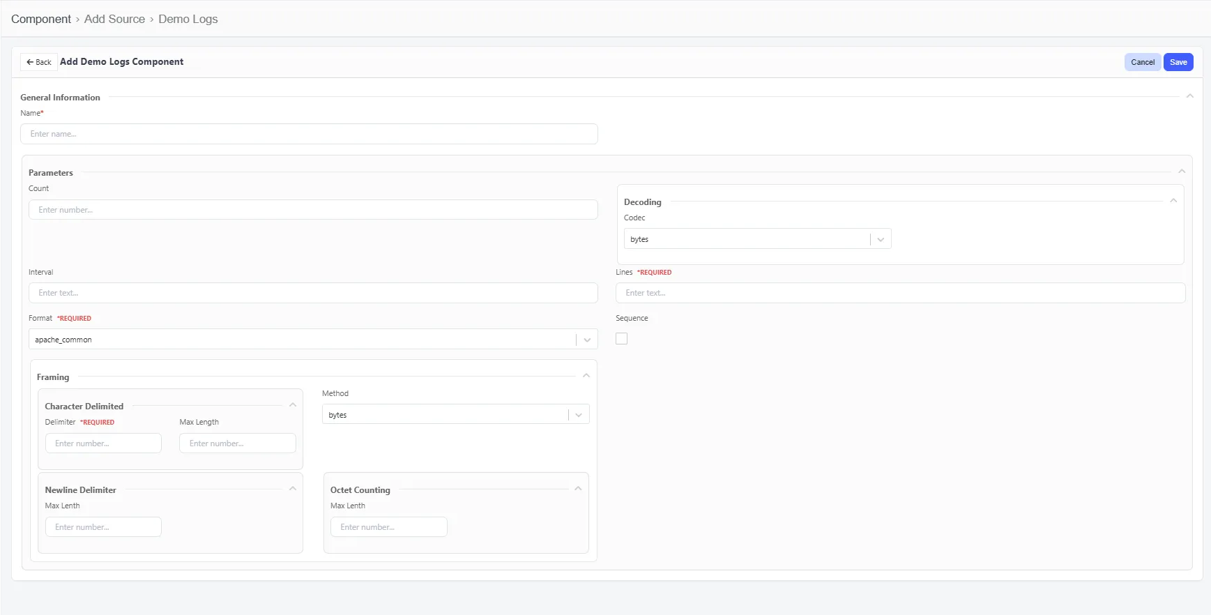Viewport: 1211px width, 615px height.
Task: Collapse the Newline Delimiter panel
Action: click(293, 489)
